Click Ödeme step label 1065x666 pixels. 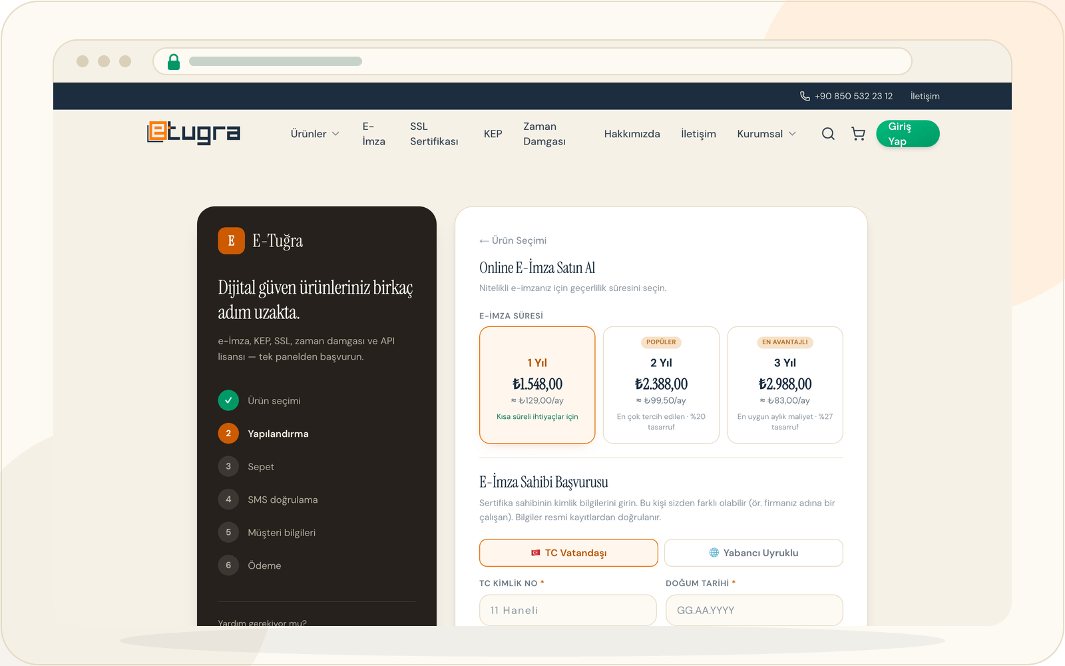[264, 565]
